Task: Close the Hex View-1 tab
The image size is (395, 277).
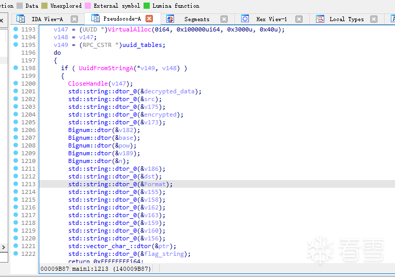Action: [299, 19]
